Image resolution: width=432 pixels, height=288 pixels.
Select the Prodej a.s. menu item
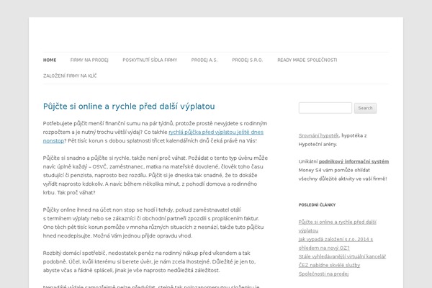click(204, 60)
